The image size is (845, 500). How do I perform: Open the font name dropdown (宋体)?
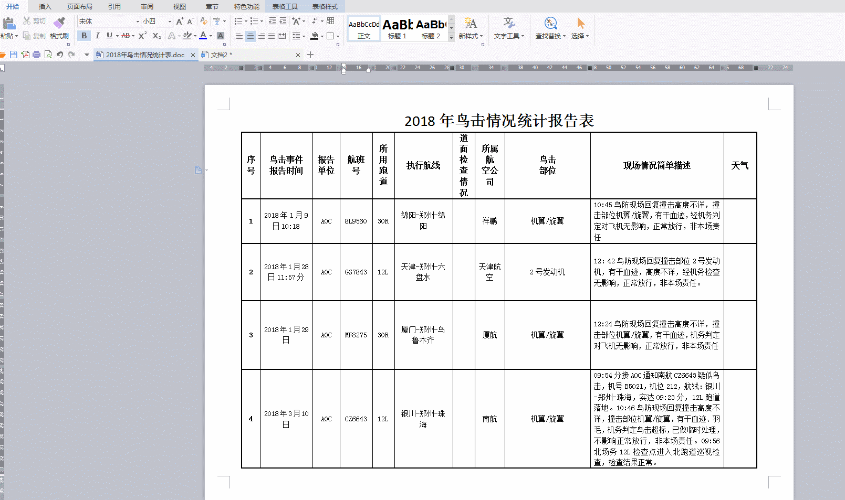click(x=138, y=22)
